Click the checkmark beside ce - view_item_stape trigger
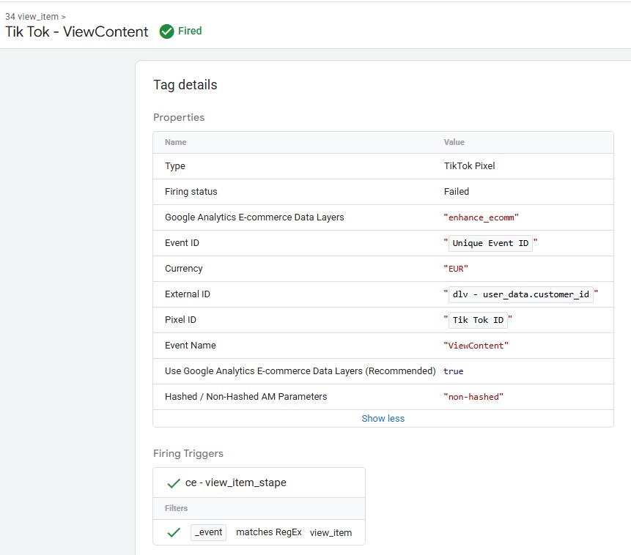The height and width of the screenshot is (555, 631). pyautogui.click(x=174, y=483)
